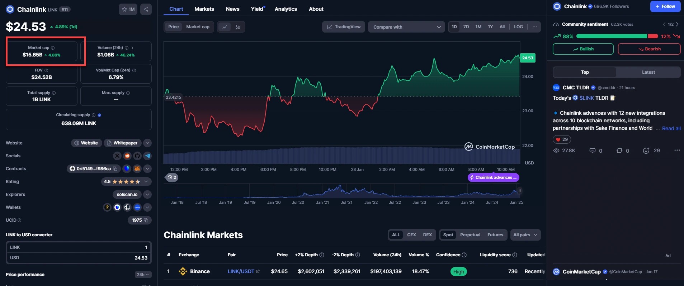Viewport: 684px width, 286px height.
Task: Expand the All pairs dropdown
Action: pyautogui.click(x=525, y=235)
